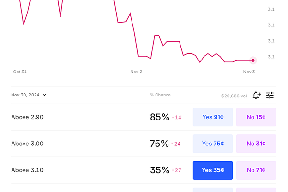Click the add alert bell icon
This screenshot has width=288, height=192.
257,95
